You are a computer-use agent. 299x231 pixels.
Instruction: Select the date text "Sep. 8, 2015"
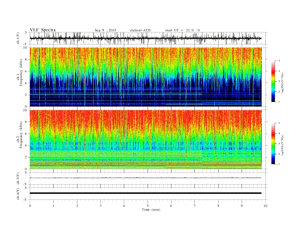[105, 30]
